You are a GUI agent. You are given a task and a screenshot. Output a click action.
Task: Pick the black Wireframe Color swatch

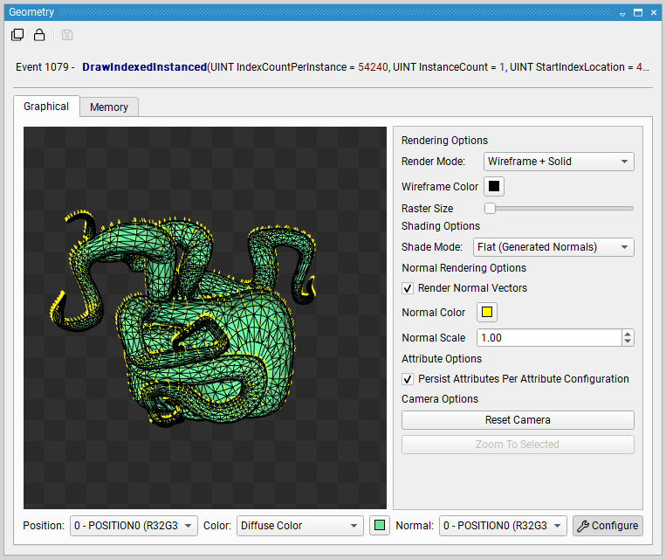coord(494,186)
